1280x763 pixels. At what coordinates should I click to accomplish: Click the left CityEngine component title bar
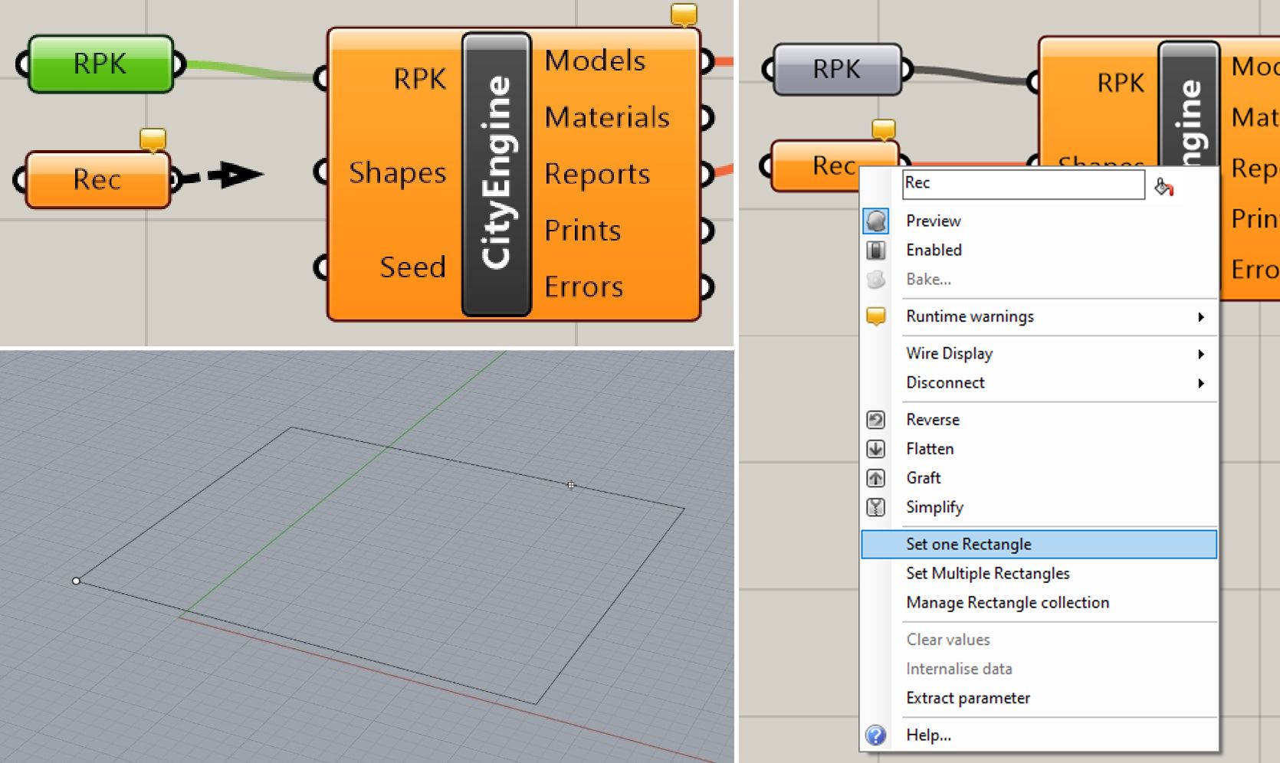(x=496, y=174)
